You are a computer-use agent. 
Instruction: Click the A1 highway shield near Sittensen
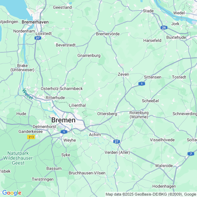coord(142,84)
